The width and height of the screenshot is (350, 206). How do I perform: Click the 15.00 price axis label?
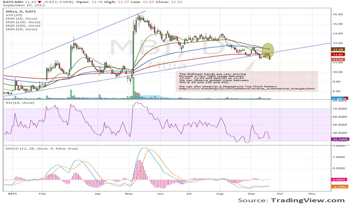click(338, 24)
